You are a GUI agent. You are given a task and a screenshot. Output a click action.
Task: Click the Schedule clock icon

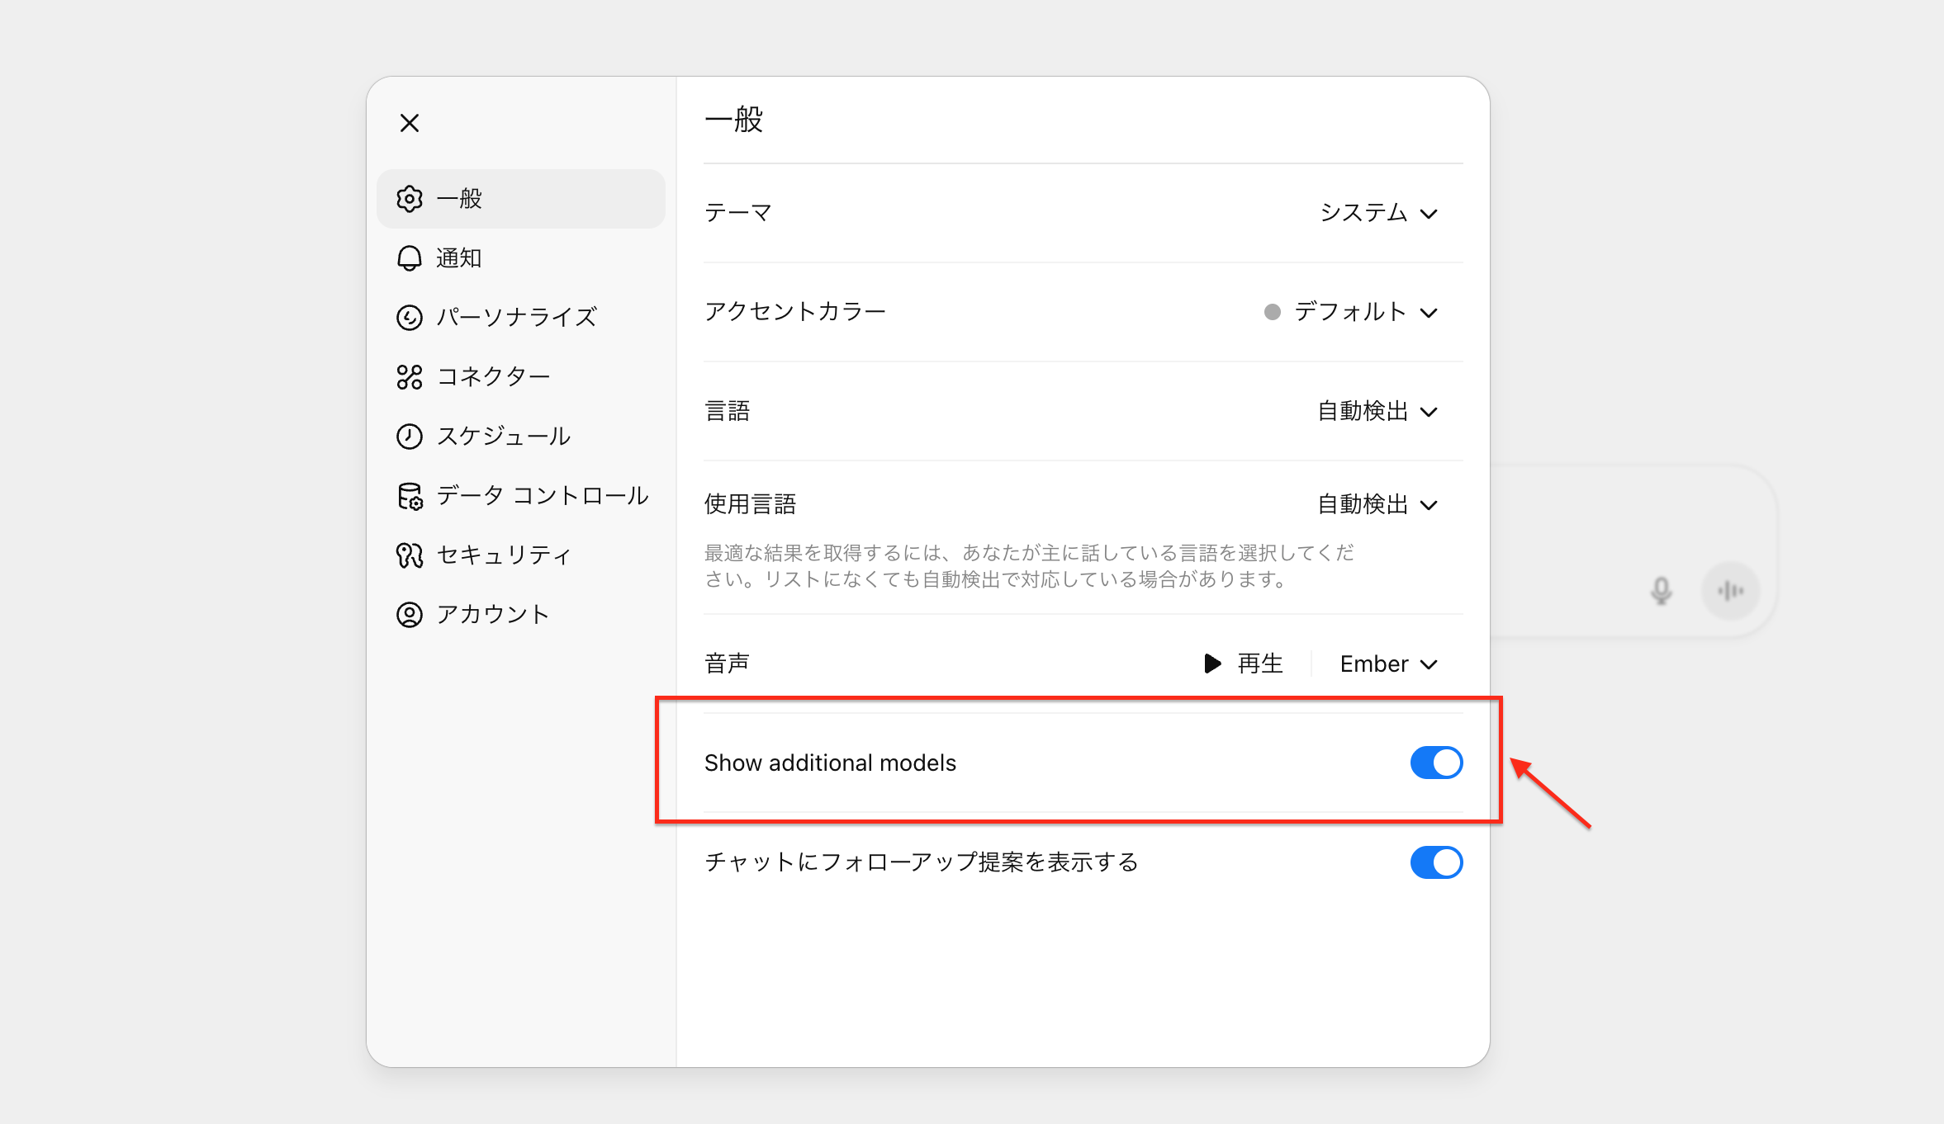410,437
